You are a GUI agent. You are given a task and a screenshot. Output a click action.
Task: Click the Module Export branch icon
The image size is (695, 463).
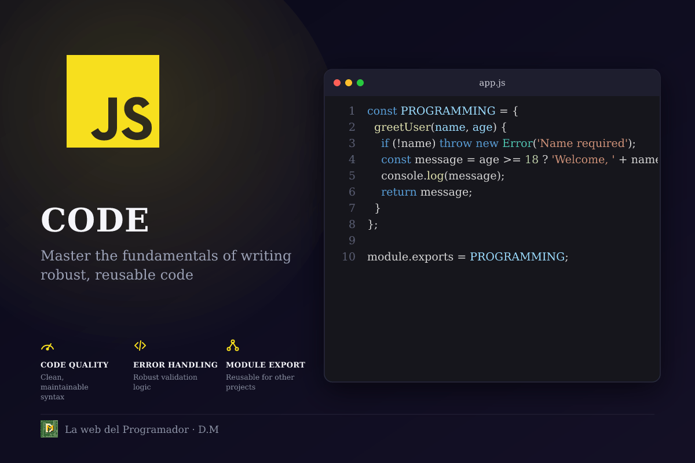point(233,346)
